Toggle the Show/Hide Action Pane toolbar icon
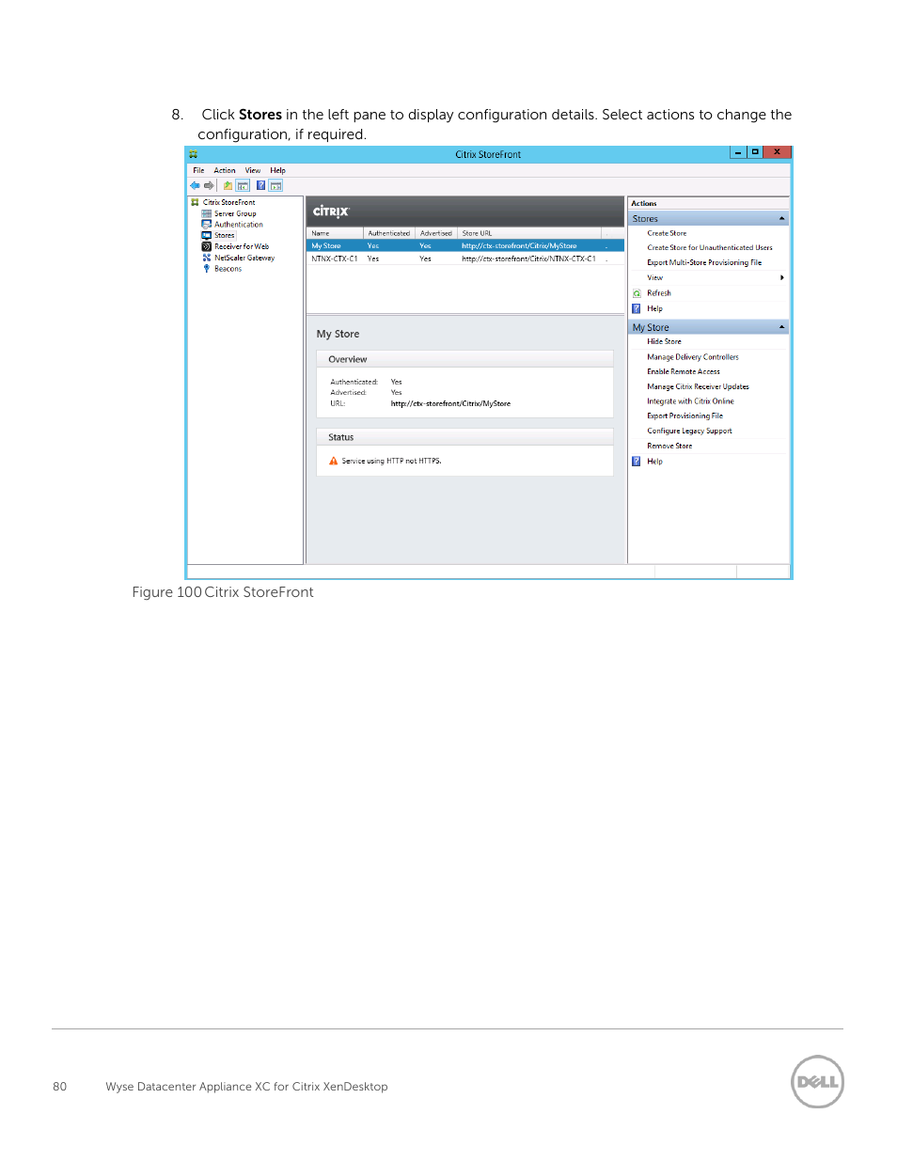897x1161 pixels. tap(275, 185)
